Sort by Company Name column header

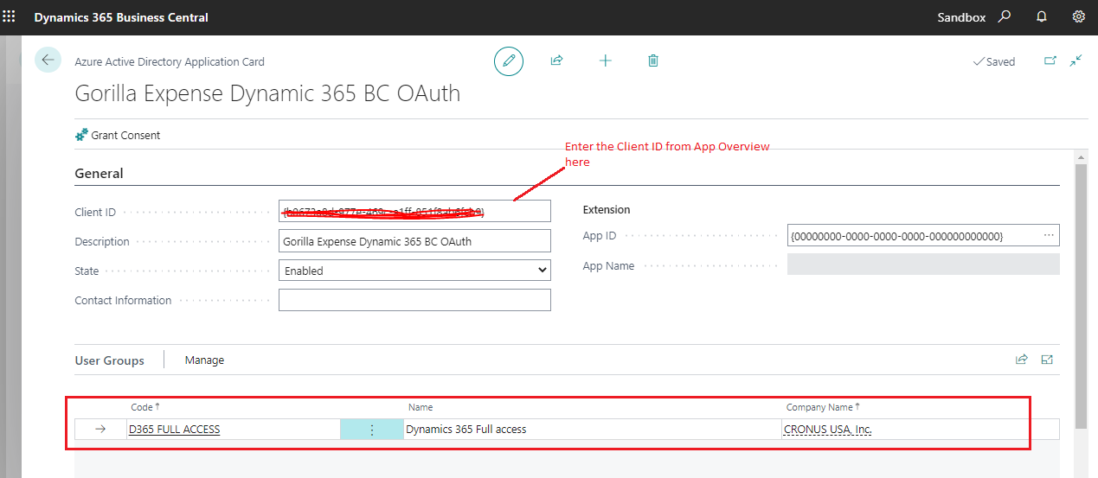click(x=823, y=406)
